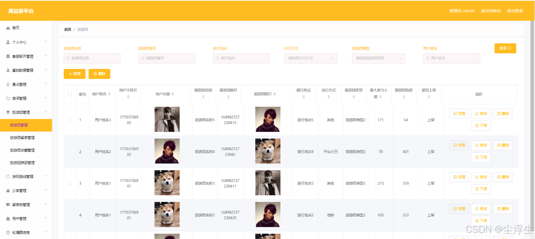
Task: Click the 留言板管理 sidebar icon
Action: coord(8,205)
